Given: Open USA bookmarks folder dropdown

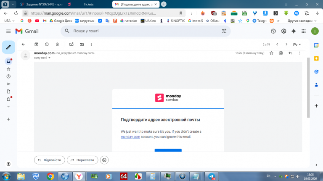Looking at the screenshot, I should click(x=10, y=21).
